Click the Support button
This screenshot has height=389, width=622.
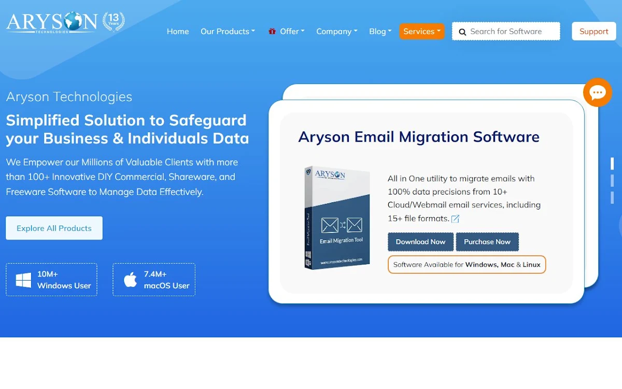[593, 31]
